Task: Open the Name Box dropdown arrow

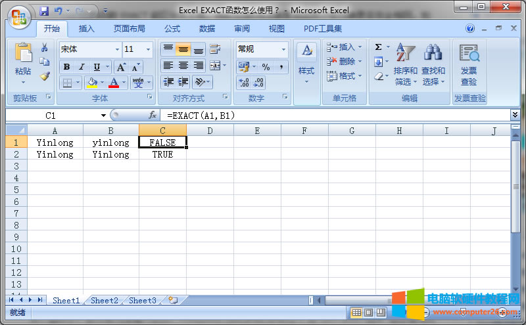Action: point(103,116)
